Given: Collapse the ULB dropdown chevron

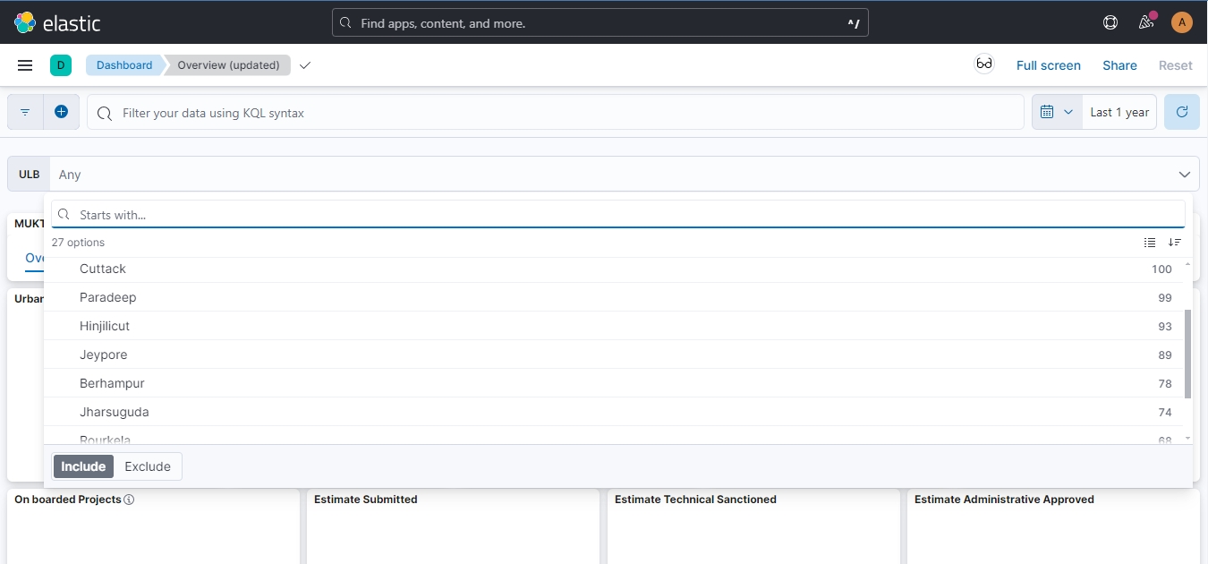Looking at the screenshot, I should [x=1184, y=175].
